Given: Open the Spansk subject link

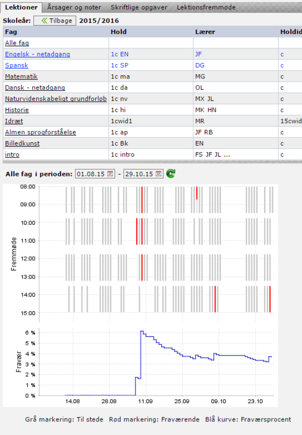Looking at the screenshot, I should pos(17,66).
